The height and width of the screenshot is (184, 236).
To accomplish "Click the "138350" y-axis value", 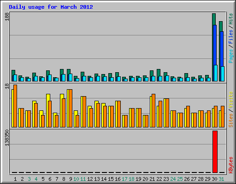I will 7,138.
